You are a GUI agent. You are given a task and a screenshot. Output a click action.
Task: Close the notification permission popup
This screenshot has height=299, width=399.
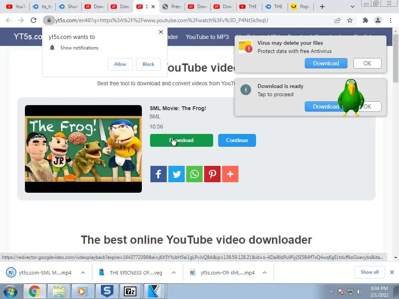pyautogui.click(x=161, y=32)
